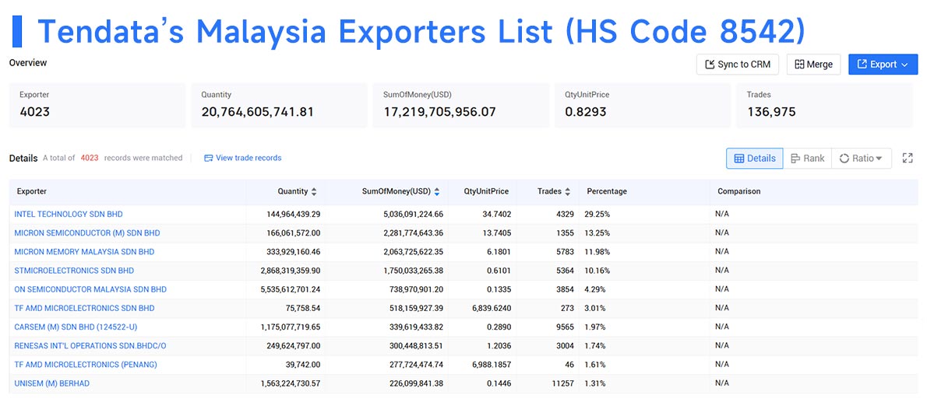927x402 pixels.
Task: Select quantity 2,868,319,359.90 cell
Action: tap(291, 271)
